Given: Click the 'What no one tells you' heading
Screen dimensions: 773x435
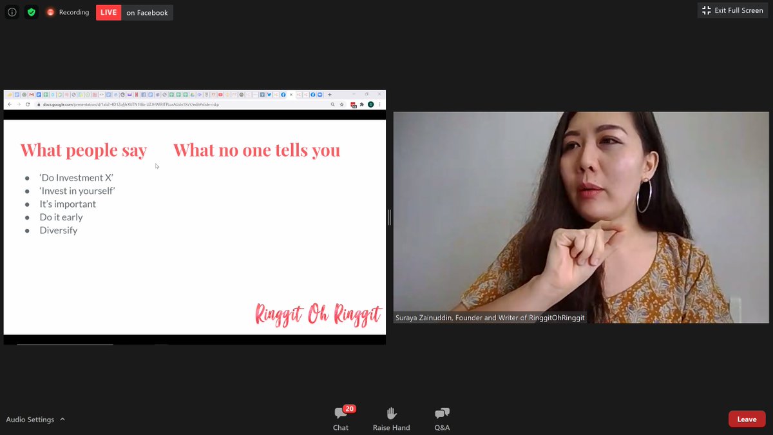Looking at the screenshot, I should coord(256,150).
